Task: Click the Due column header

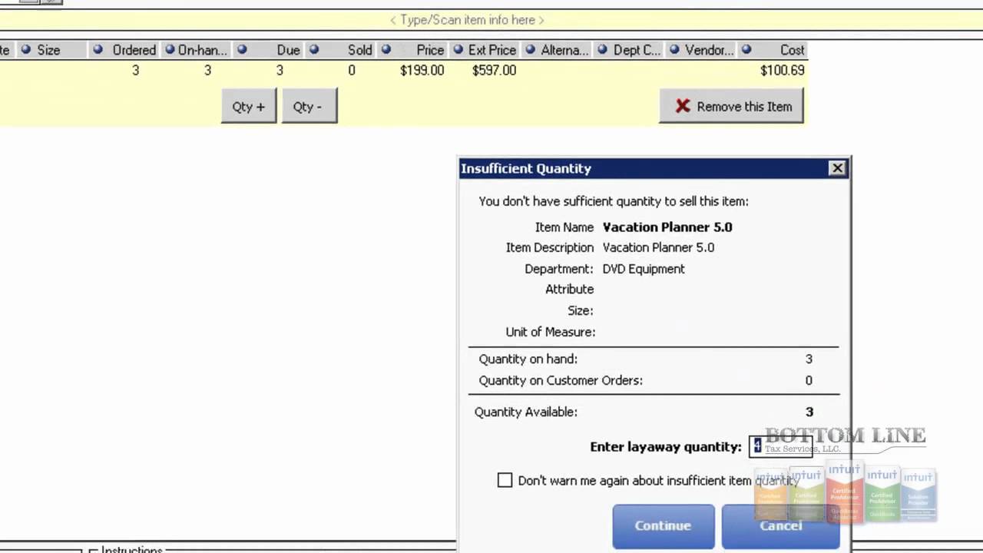Action: tap(269, 50)
